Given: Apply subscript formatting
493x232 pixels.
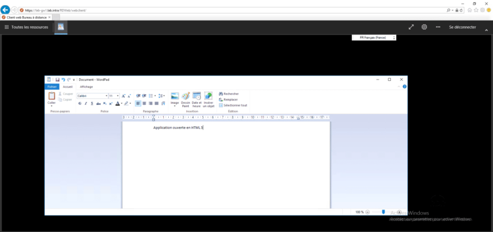Looking at the screenshot, I should pos(105,103).
